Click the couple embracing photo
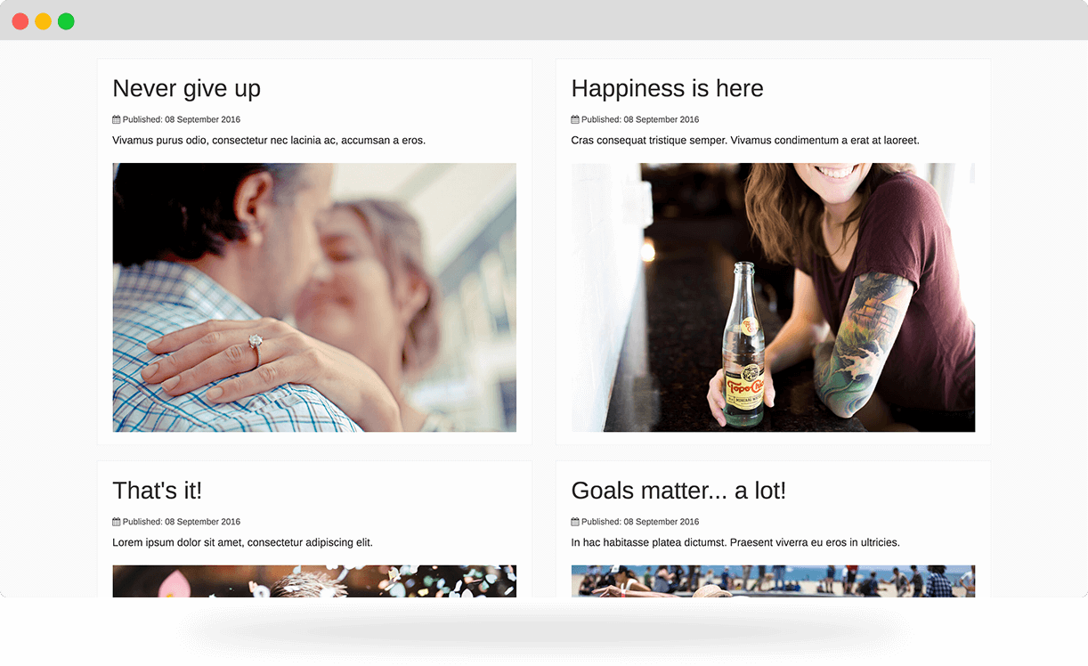Viewport: 1088px width, 666px height. point(314,297)
